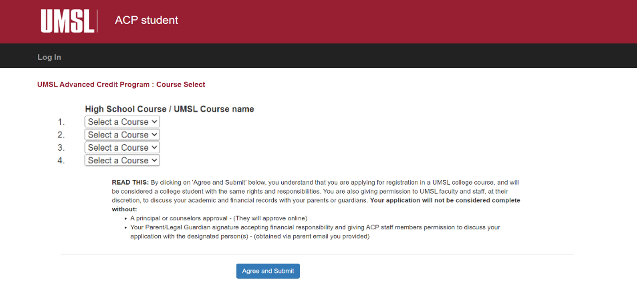Click the dropdown arrow on course row 4
This screenshot has height=288, width=637.
tap(155, 160)
